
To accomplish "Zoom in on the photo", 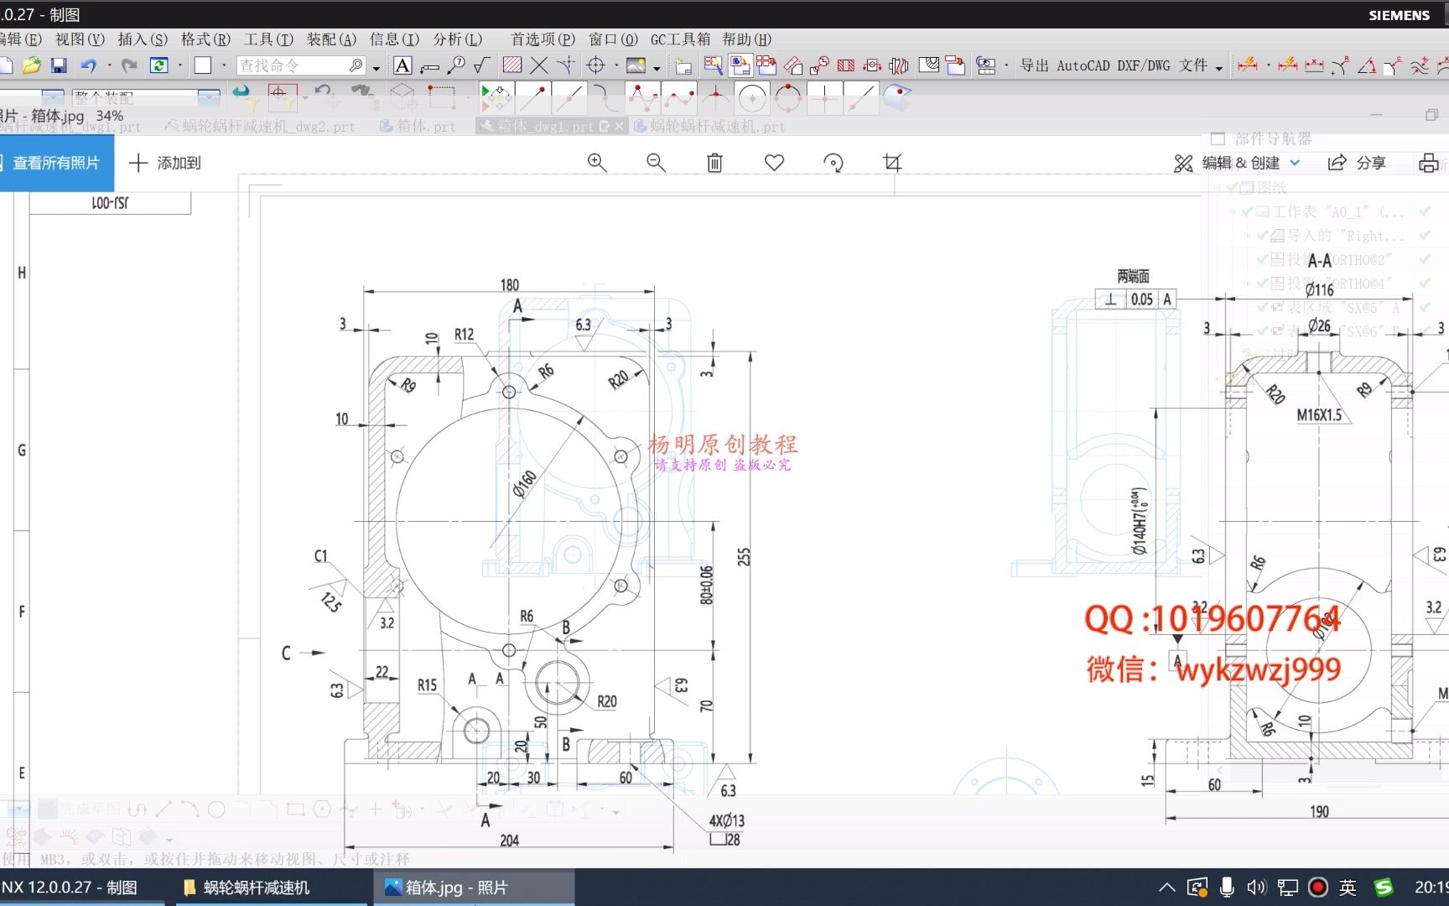I will tap(597, 162).
